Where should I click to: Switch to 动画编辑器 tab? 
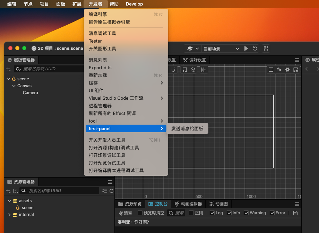(x=188, y=204)
